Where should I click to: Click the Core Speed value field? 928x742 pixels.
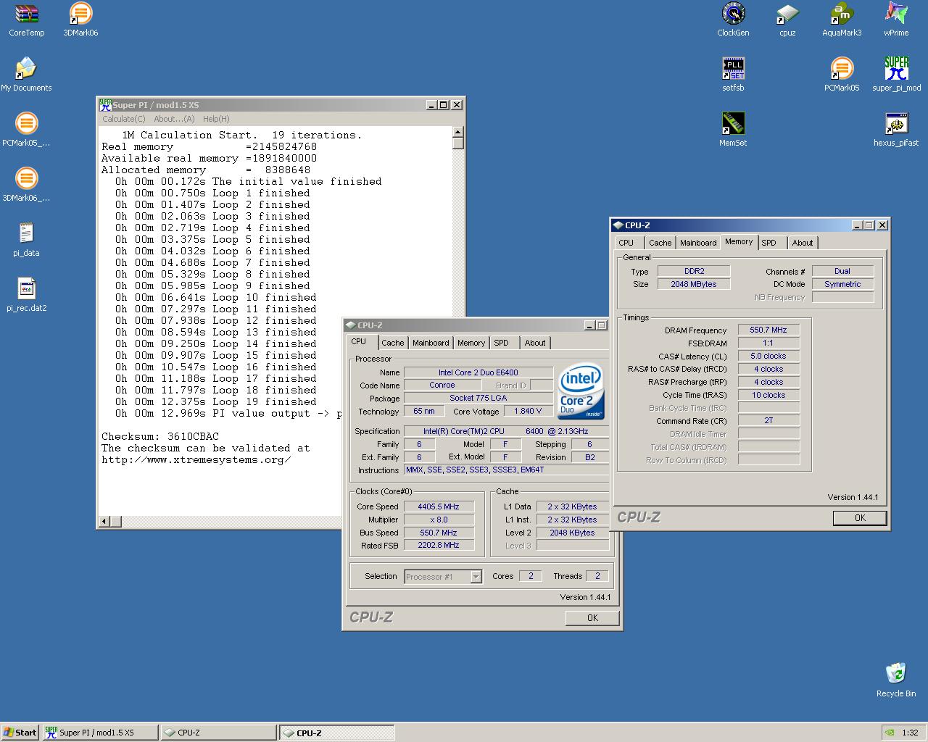tap(439, 507)
